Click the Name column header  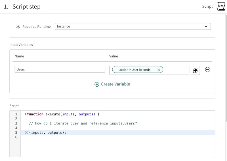coord(19,56)
